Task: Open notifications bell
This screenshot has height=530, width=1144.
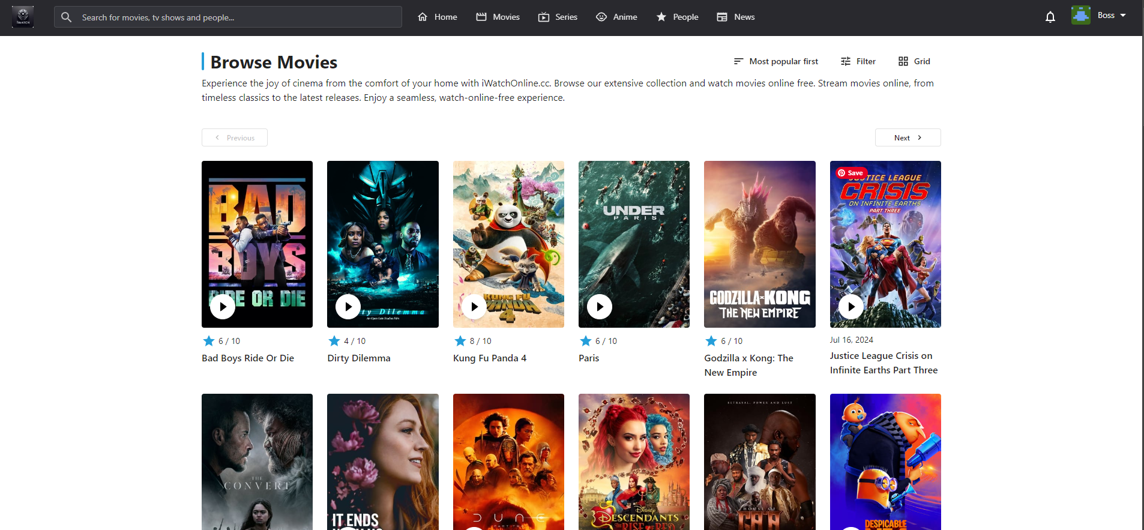Action: coord(1050,17)
